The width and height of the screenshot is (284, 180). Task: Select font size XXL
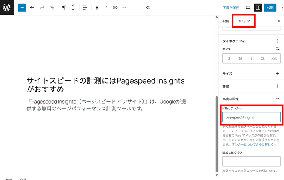pos(274,58)
